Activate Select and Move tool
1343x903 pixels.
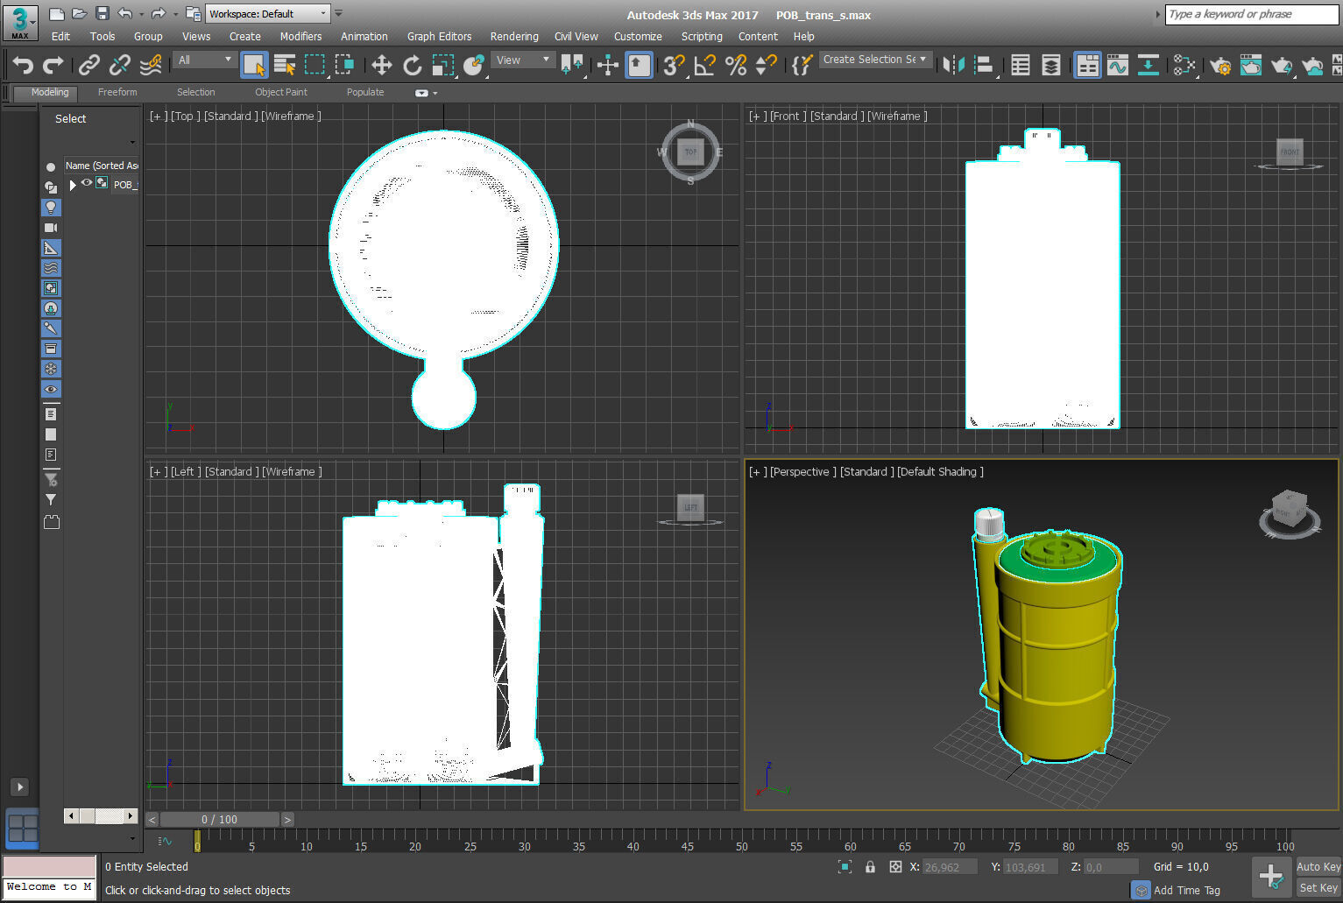pos(381,65)
